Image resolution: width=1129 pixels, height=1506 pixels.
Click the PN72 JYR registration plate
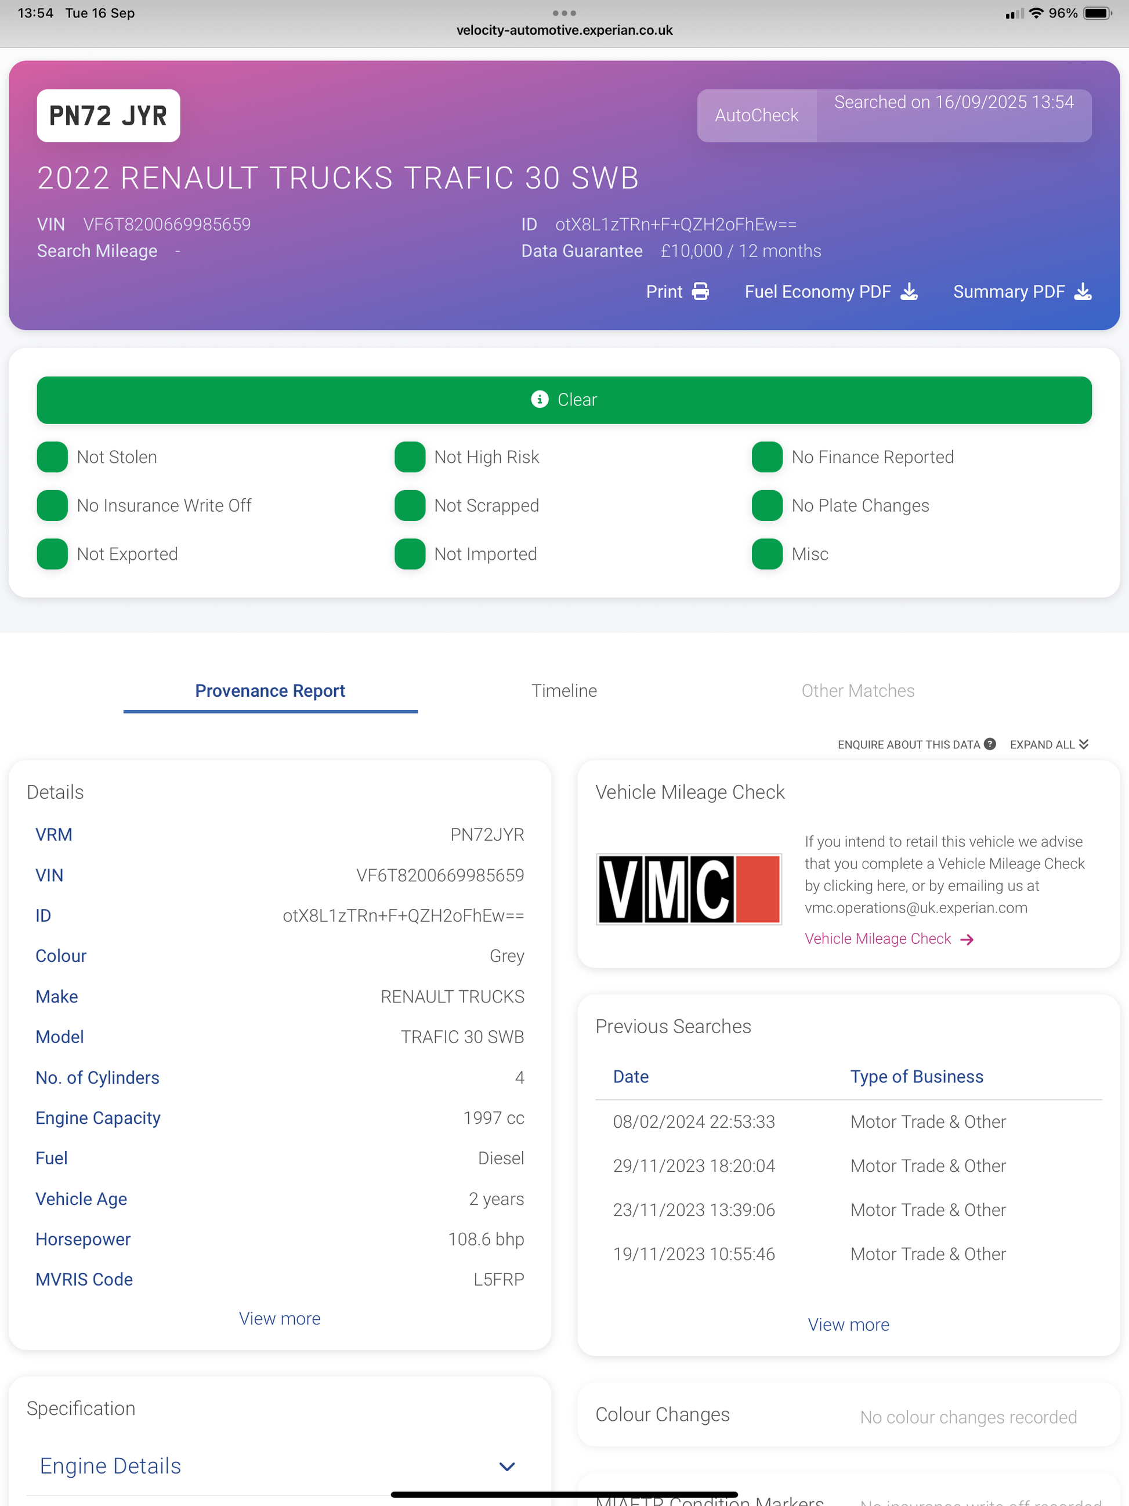tap(108, 116)
